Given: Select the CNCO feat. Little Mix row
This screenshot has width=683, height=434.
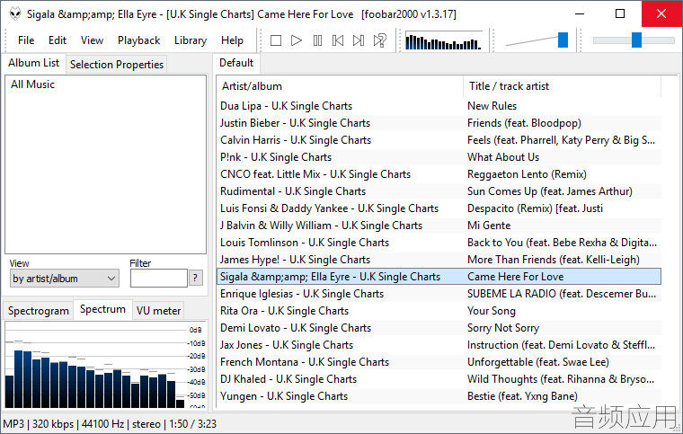Looking at the screenshot, I should pos(439,174).
